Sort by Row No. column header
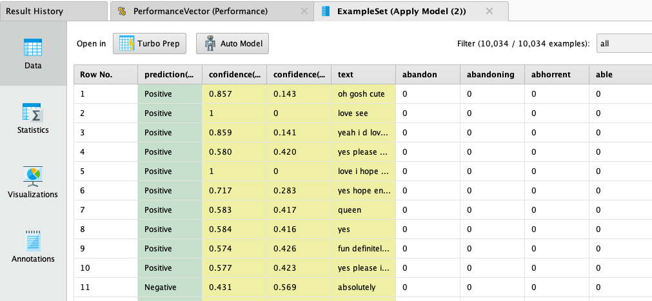This screenshot has height=301, width=652. coord(106,74)
